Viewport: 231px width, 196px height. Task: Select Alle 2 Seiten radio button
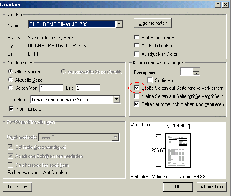pos(10,72)
